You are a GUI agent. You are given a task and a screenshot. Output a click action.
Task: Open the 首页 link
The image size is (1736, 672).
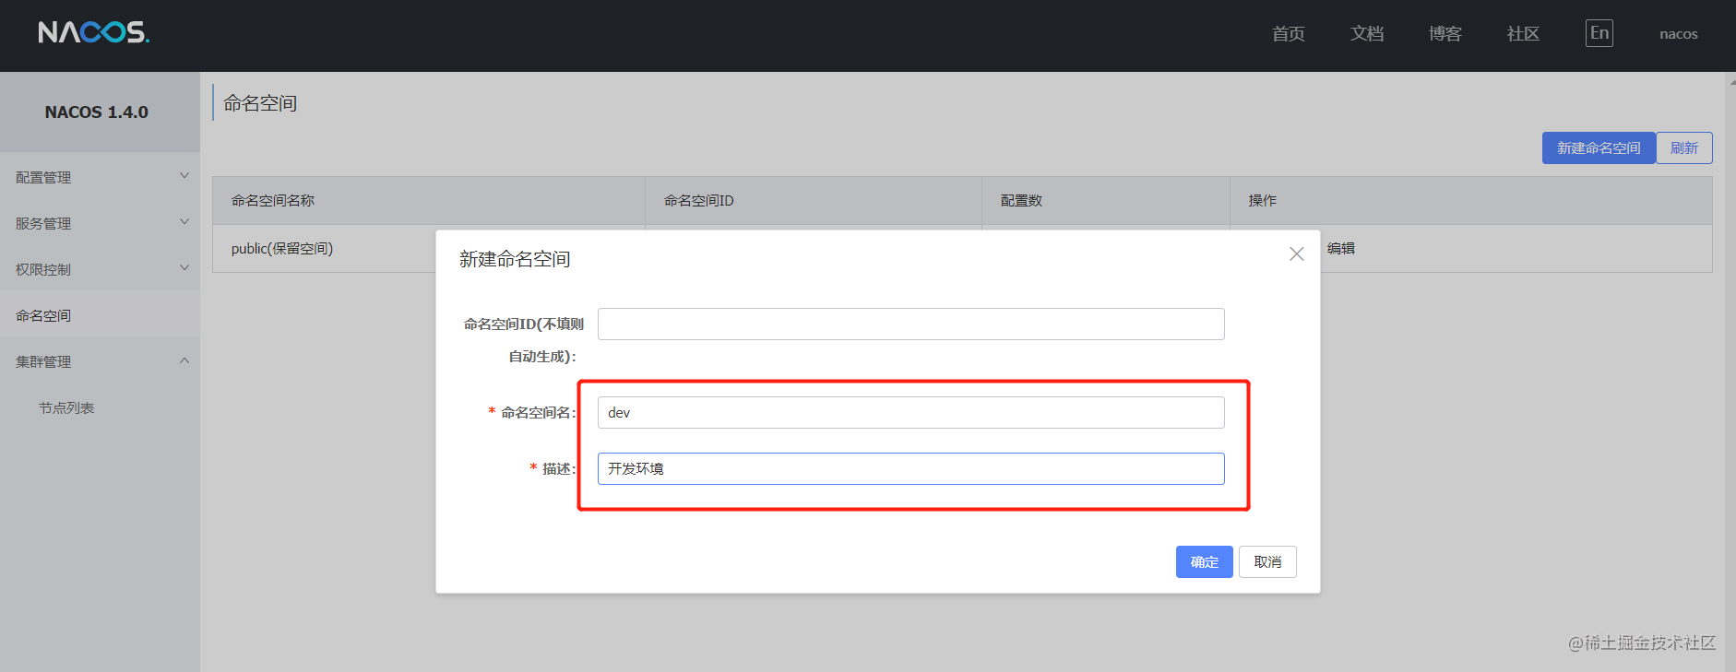(x=1288, y=34)
